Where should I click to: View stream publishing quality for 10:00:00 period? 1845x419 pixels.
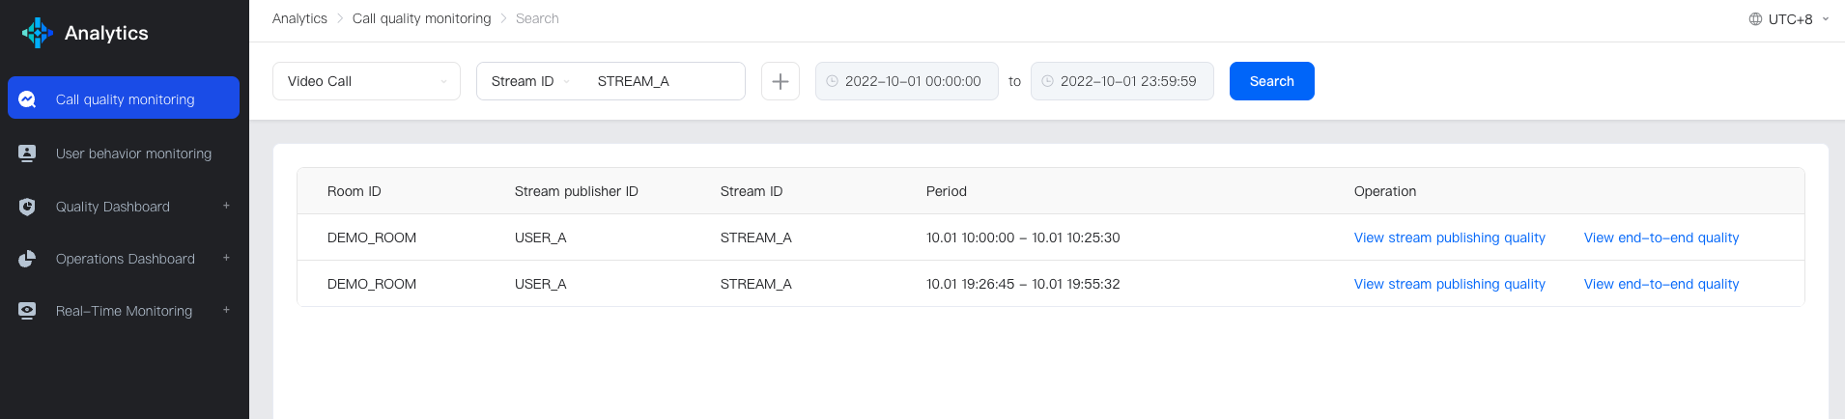pos(1449,237)
